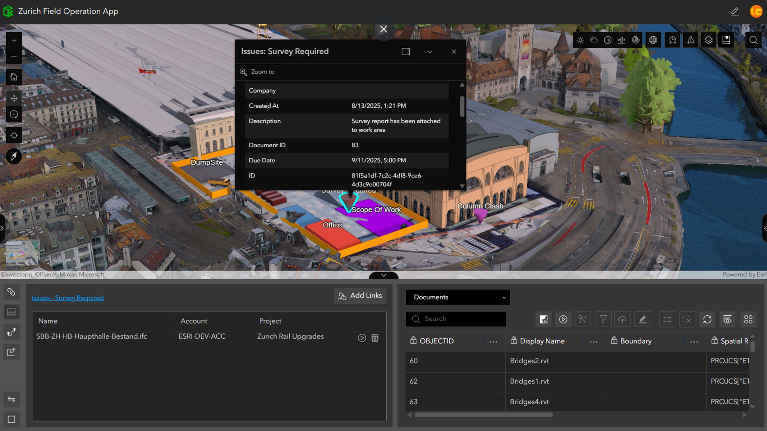Open the map search tool
This screenshot has height=431, width=767.
pyautogui.click(x=753, y=40)
